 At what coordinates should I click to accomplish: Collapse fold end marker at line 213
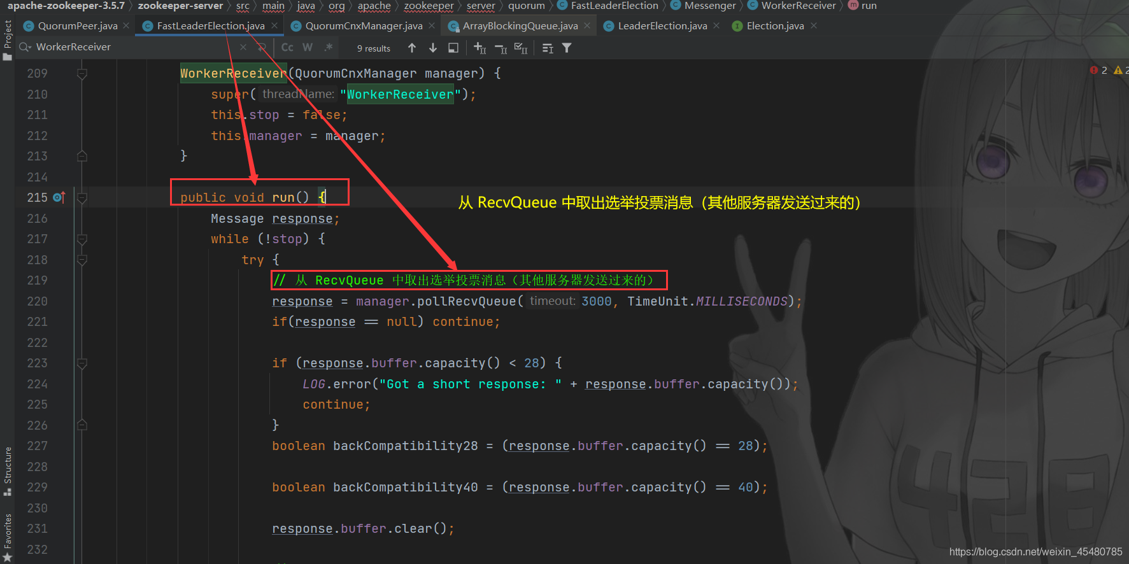click(82, 156)
